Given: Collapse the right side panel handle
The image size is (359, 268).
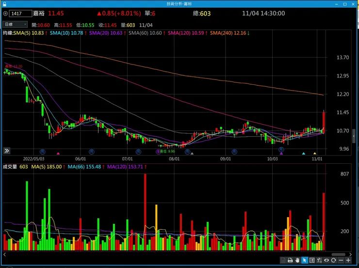Looking at the screenshot, I should pyautogui.click(x=354, y=136).
